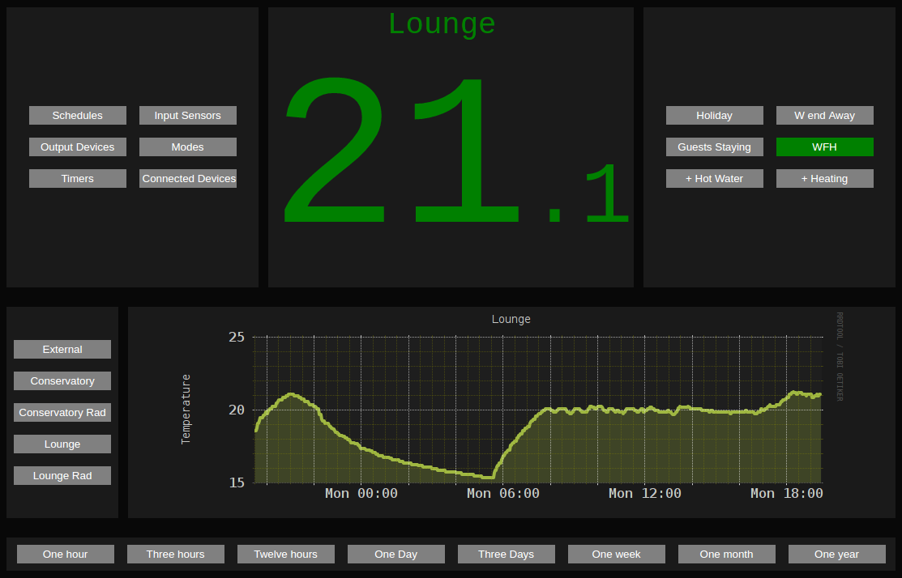Screen dimensions: 902x578
Task: Enable Holiday mode
Action: click(714, 115)
